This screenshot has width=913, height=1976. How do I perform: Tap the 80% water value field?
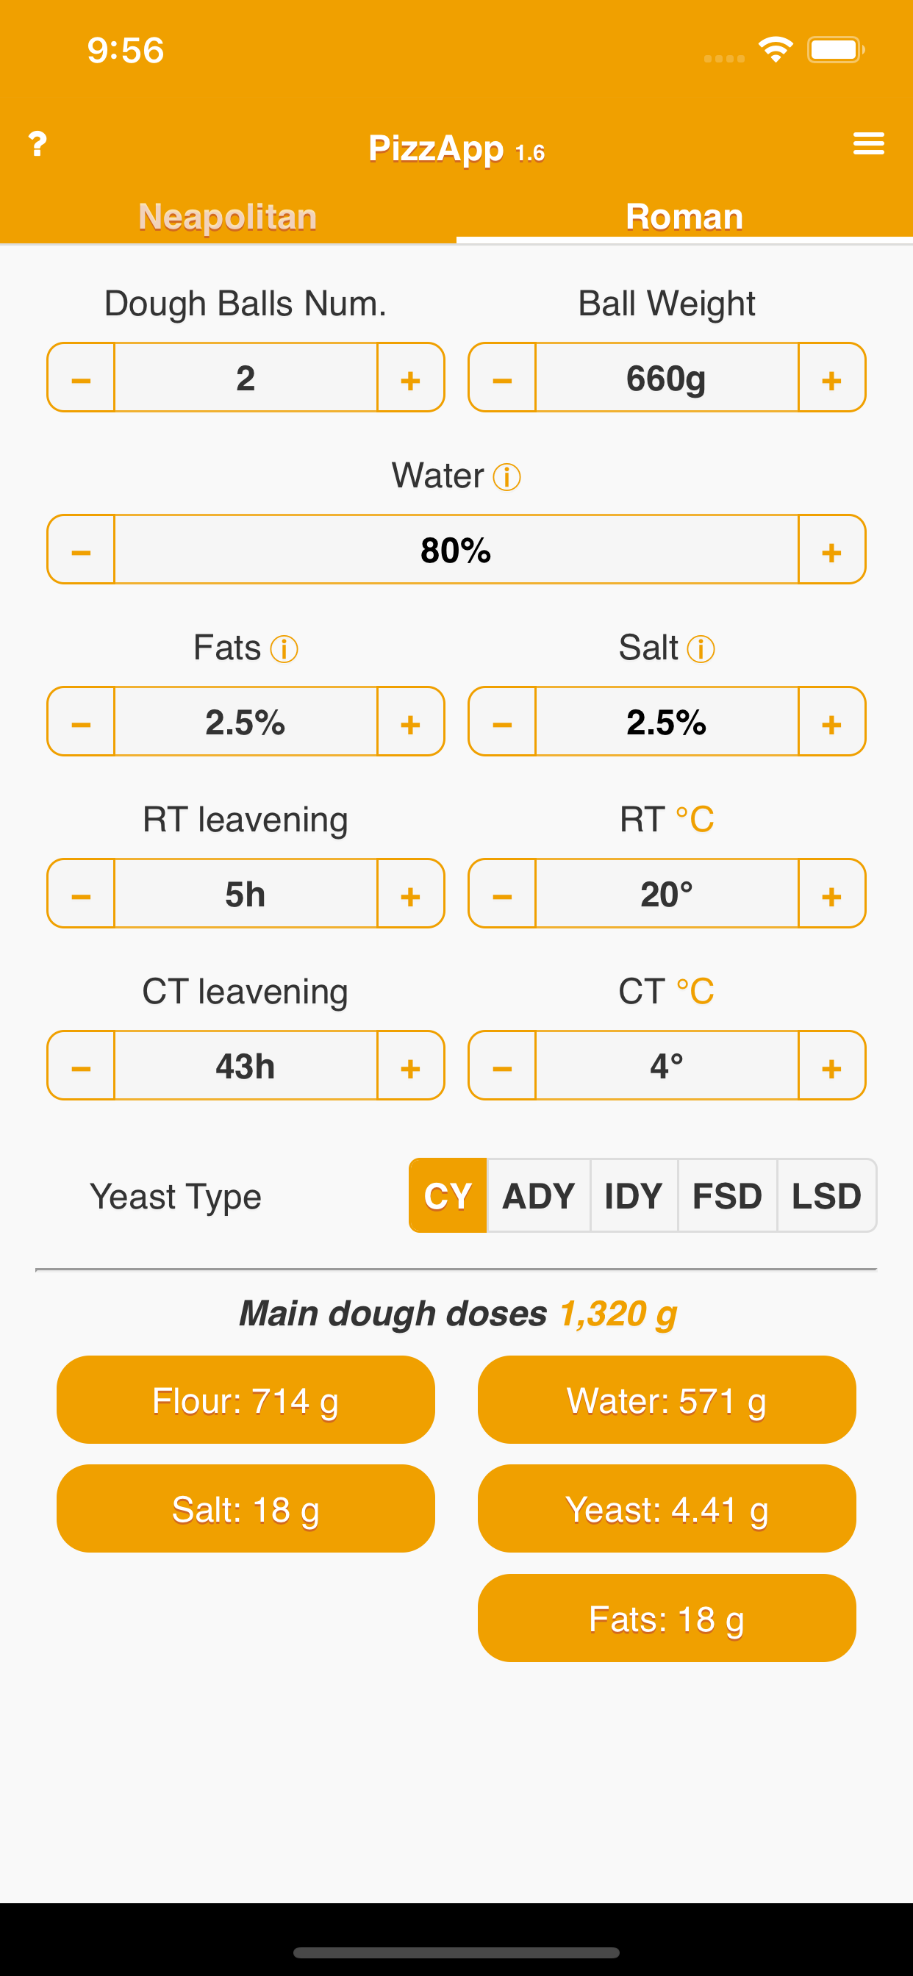click(456, 549)
